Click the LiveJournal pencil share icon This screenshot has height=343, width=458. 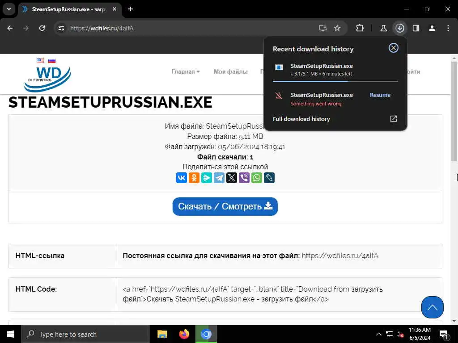(x=269, y=178)
